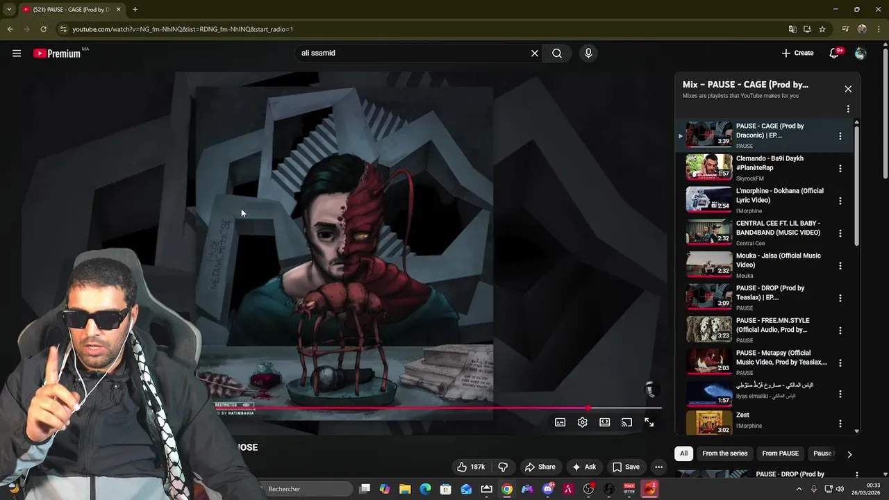889x500 pixels.
Task: Play Clemando - Ba9i Daykh thumbnail
Action: tap(709, 167)
